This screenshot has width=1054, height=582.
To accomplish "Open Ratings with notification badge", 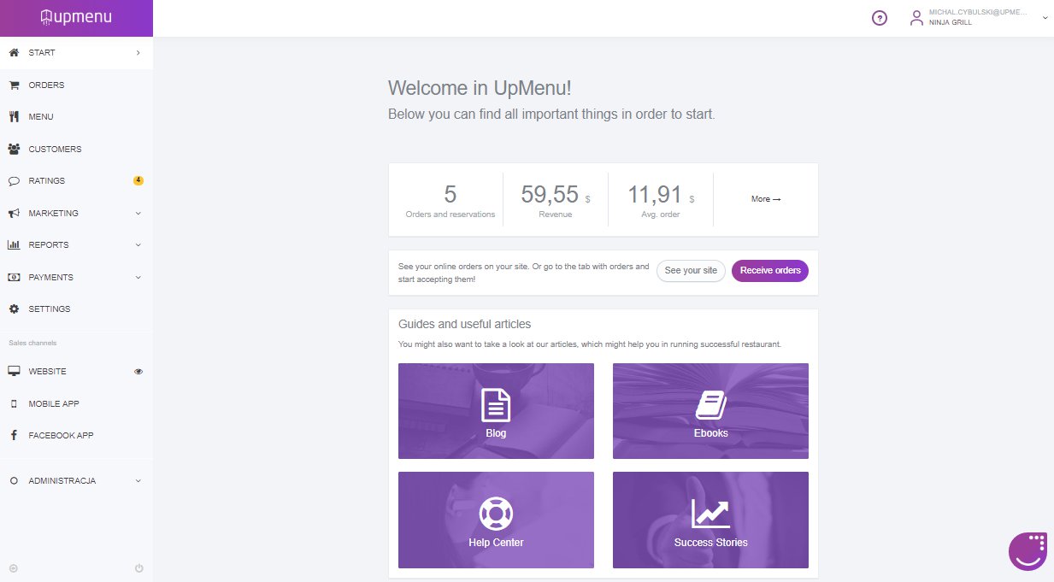I will click(x=47, y=181).
